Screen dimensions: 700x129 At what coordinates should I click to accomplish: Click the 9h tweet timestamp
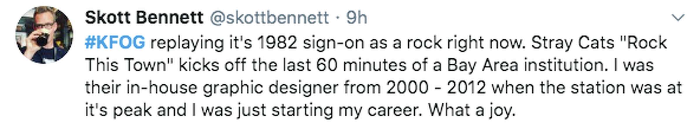(356, 18)
